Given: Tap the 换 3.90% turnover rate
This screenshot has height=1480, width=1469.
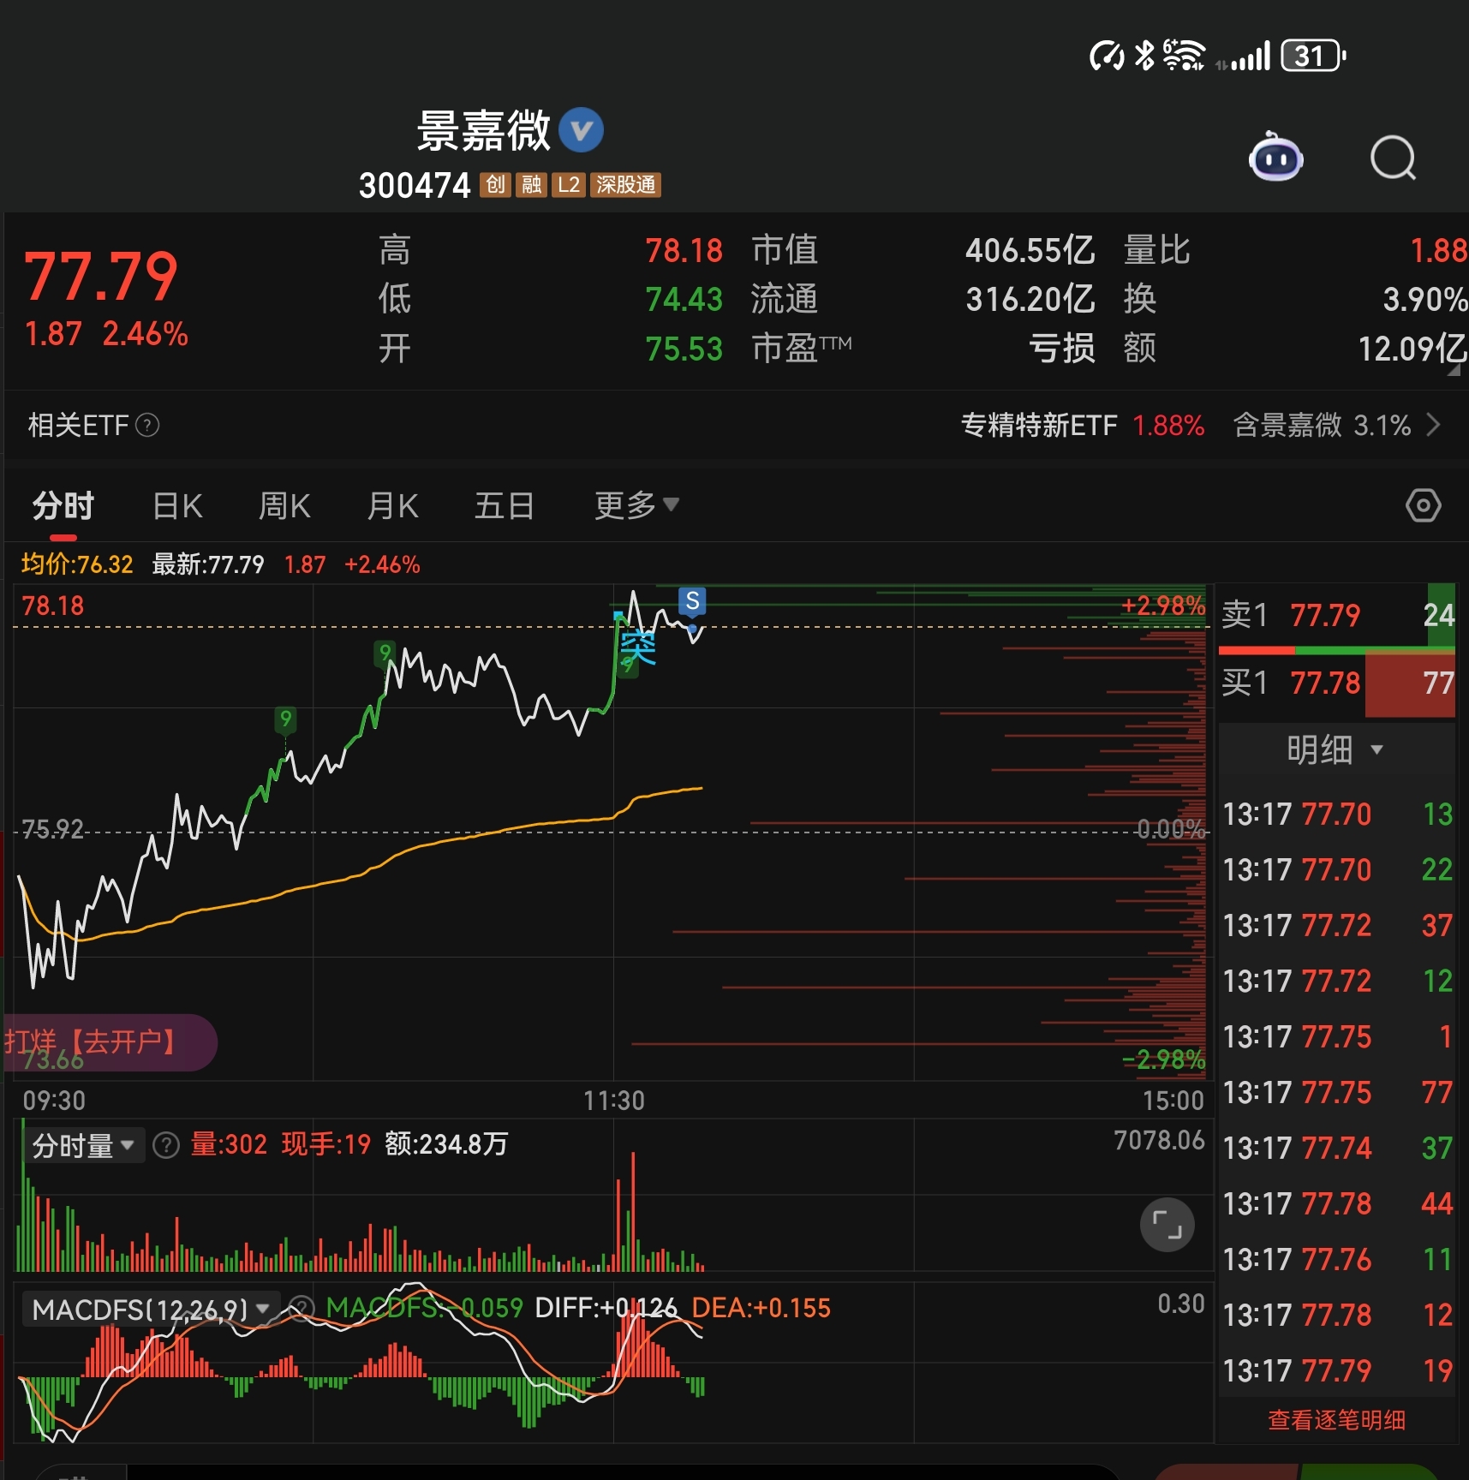Looking at the screenshot, I should coord(1424,299).
